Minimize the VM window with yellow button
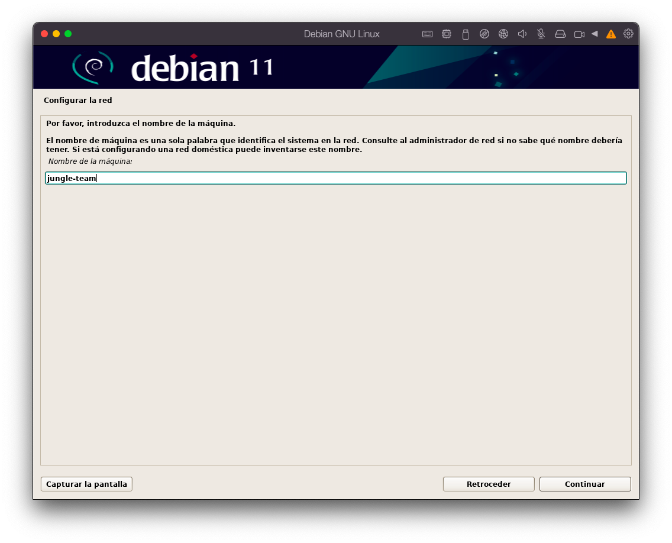The height and width of the screenshot is (543, 672). [x=56, y=34]
